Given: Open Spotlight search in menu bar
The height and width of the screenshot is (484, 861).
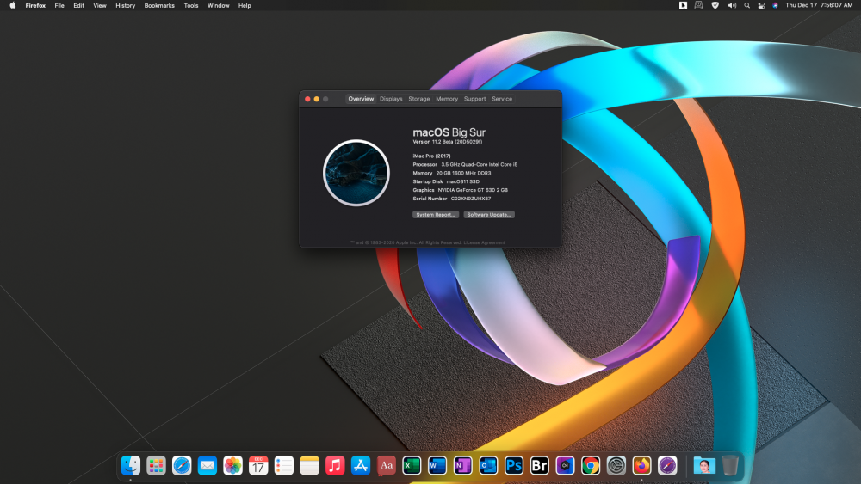Looking at the screenshot, I should [x=746, y=5].
